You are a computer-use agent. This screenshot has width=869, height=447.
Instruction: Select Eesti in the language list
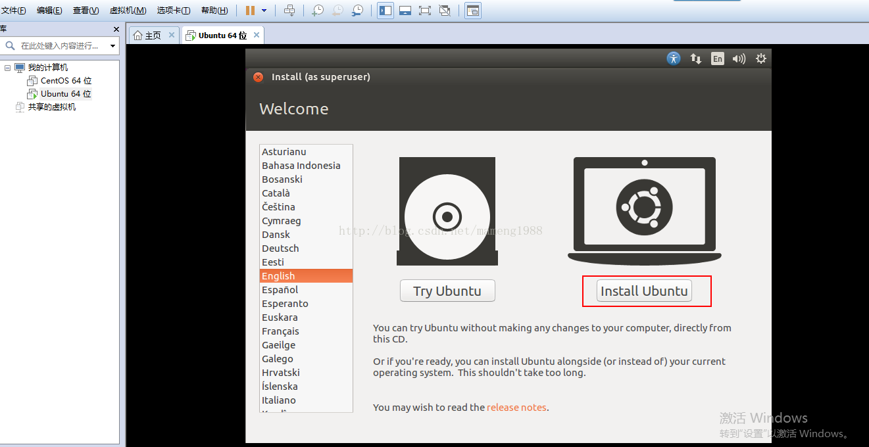tap(307, 262)
